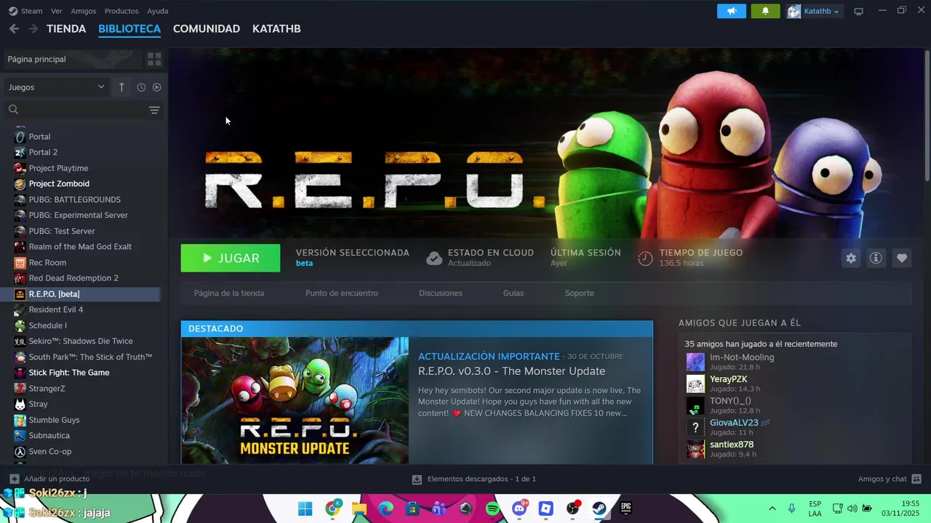The image size is (931, 523).
Task: Go forward with the right arrow
Action: click(33, 28)
